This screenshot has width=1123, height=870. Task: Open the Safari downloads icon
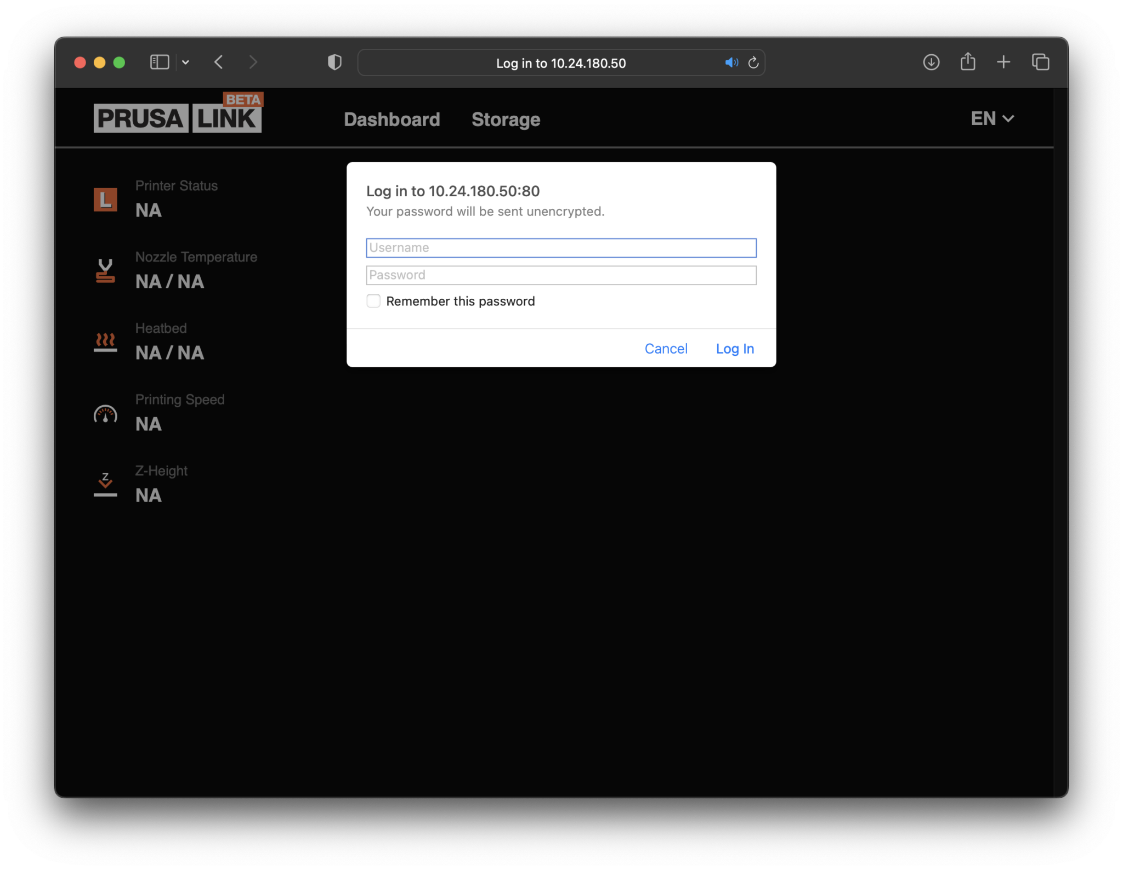pyautogui.click(x=931, y=62)
